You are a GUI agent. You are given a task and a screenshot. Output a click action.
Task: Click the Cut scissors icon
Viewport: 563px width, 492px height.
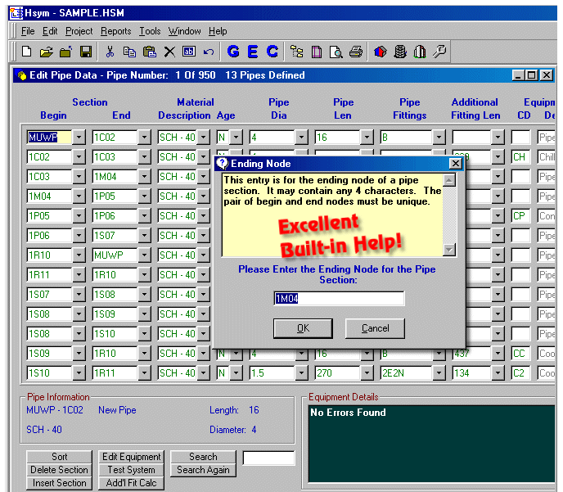[110, 52]
